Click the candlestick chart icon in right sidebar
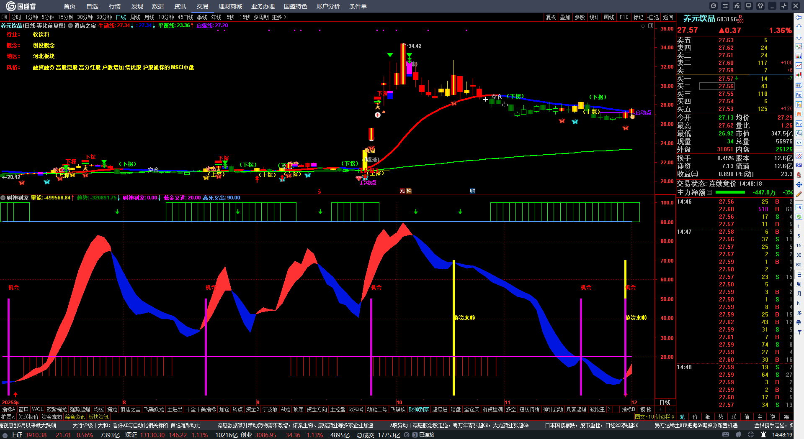 coord(799,75)
